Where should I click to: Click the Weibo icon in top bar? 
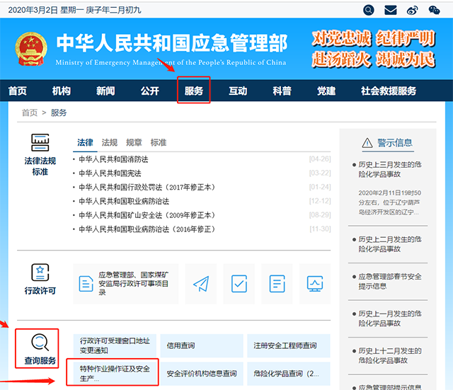413,10
